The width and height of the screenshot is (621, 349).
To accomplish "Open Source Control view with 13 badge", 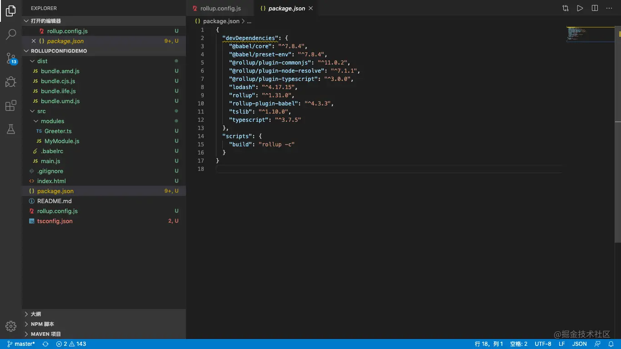I will 11,58.
